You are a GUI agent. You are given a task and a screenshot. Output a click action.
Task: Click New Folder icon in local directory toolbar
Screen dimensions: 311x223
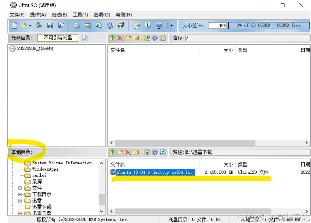(120, 152)
